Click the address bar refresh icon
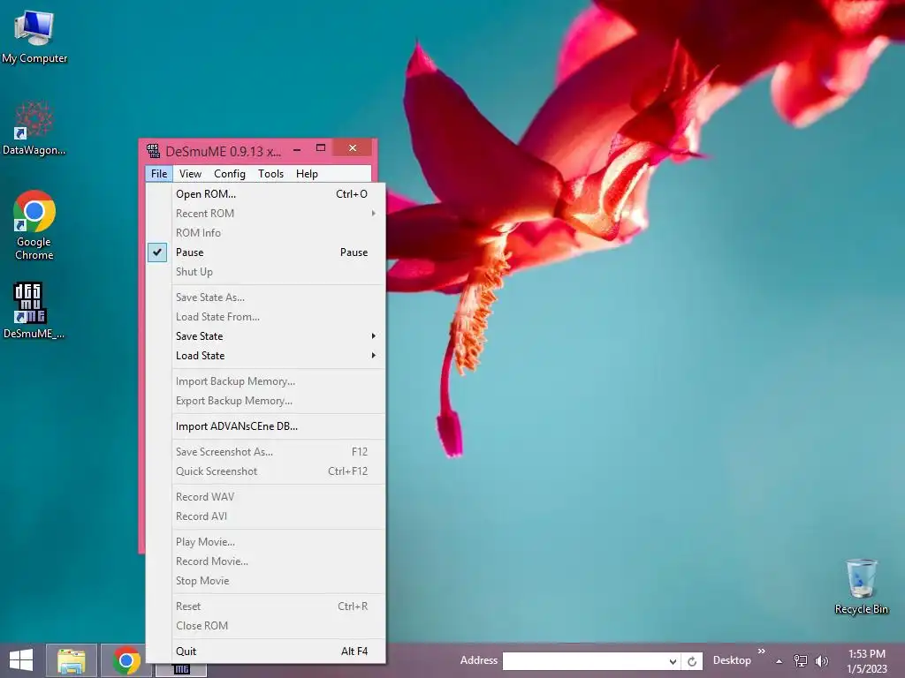 click(692, 661)
